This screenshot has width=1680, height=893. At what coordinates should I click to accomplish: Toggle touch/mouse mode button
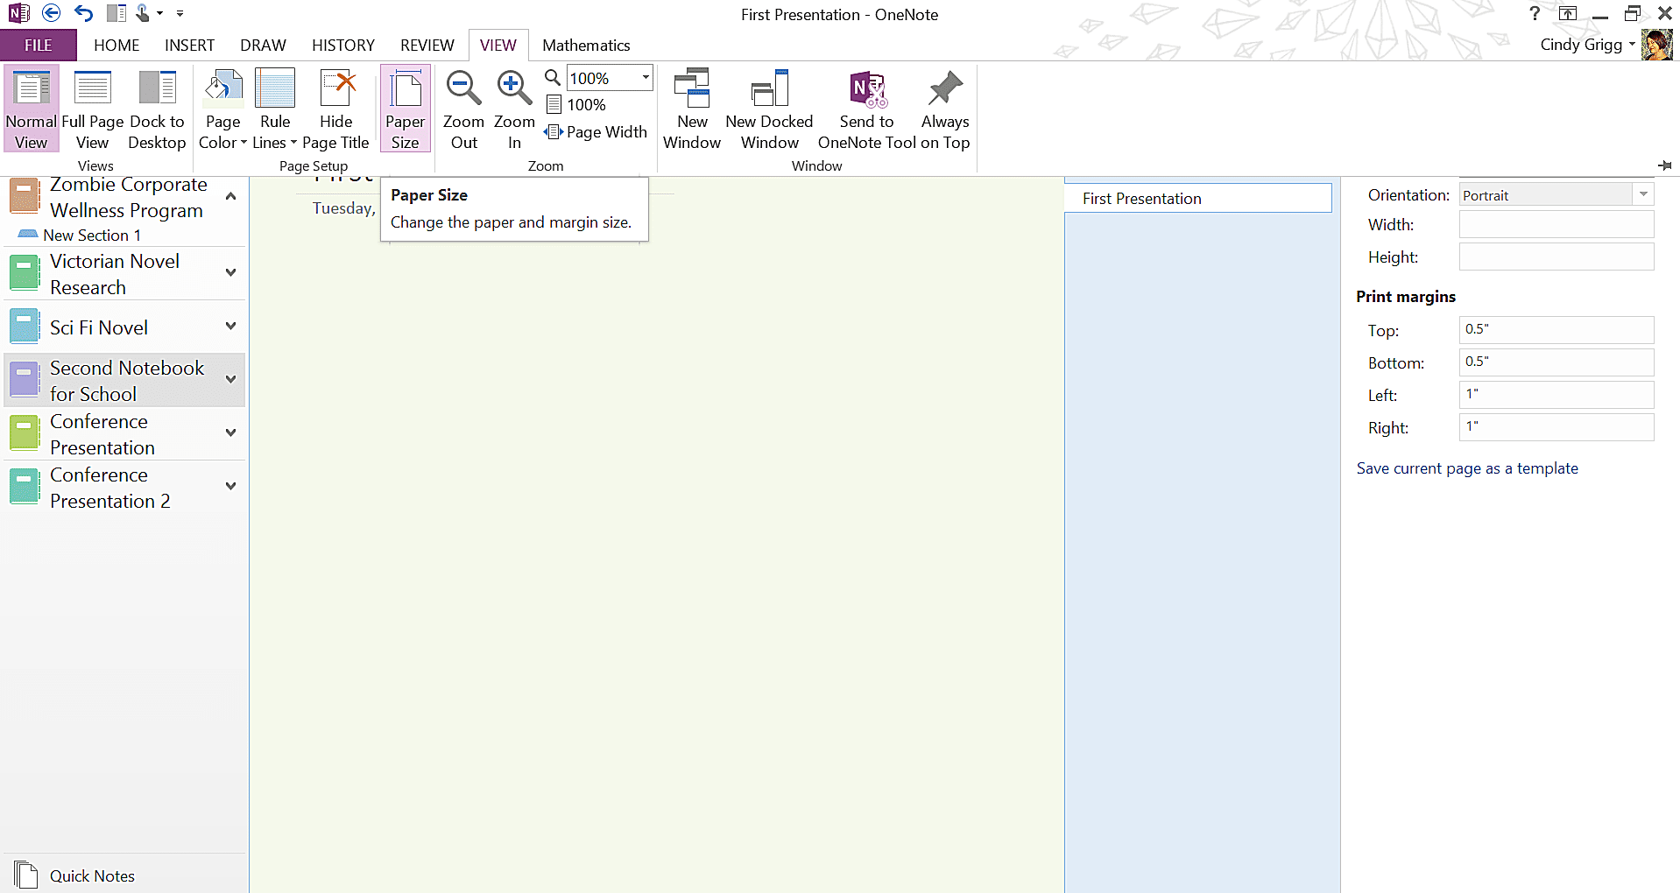[x=143, y=13]
